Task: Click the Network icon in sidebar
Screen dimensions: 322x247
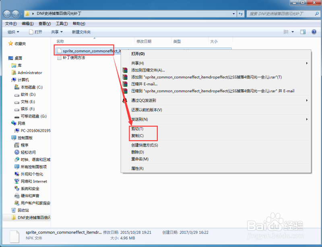Action: 14,123
